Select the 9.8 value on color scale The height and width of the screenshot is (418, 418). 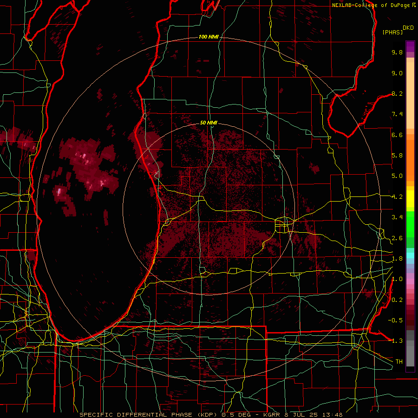tap(397, 52)
